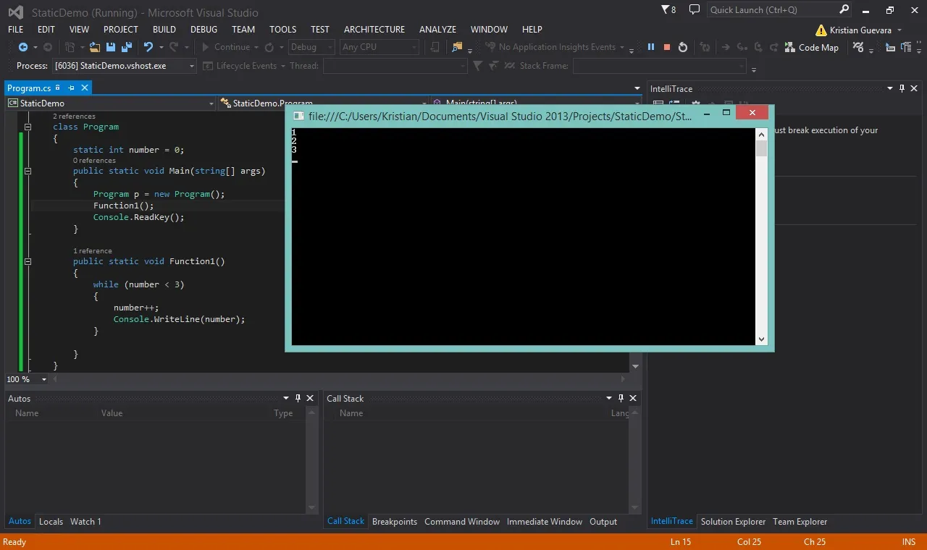Image resolution: width=927 pixels, height=550 pixels.
Task: Toggle auto-hide pin on Autos panel
Action: tap(298, 398)
